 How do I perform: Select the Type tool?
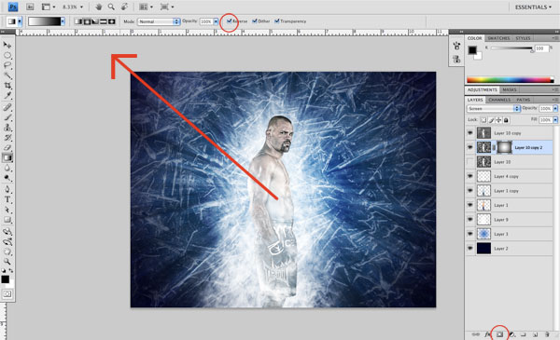click(7, 200)
